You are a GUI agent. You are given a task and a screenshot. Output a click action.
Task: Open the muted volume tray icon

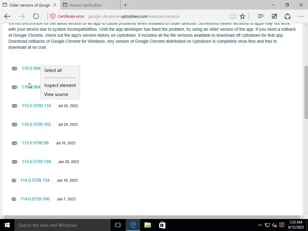click(274, 225)
